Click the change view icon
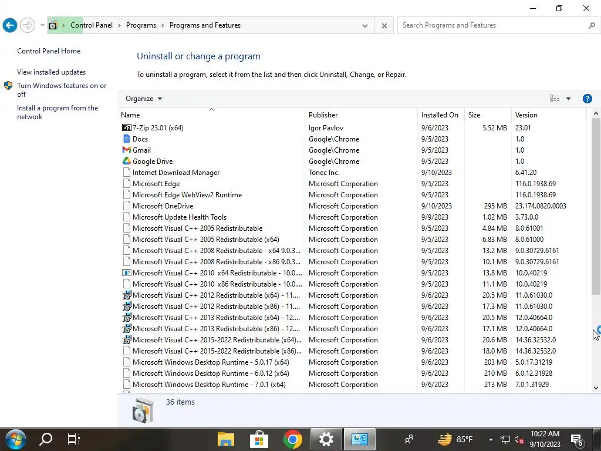The image size is (601, 451). click(x=554, y=99)
